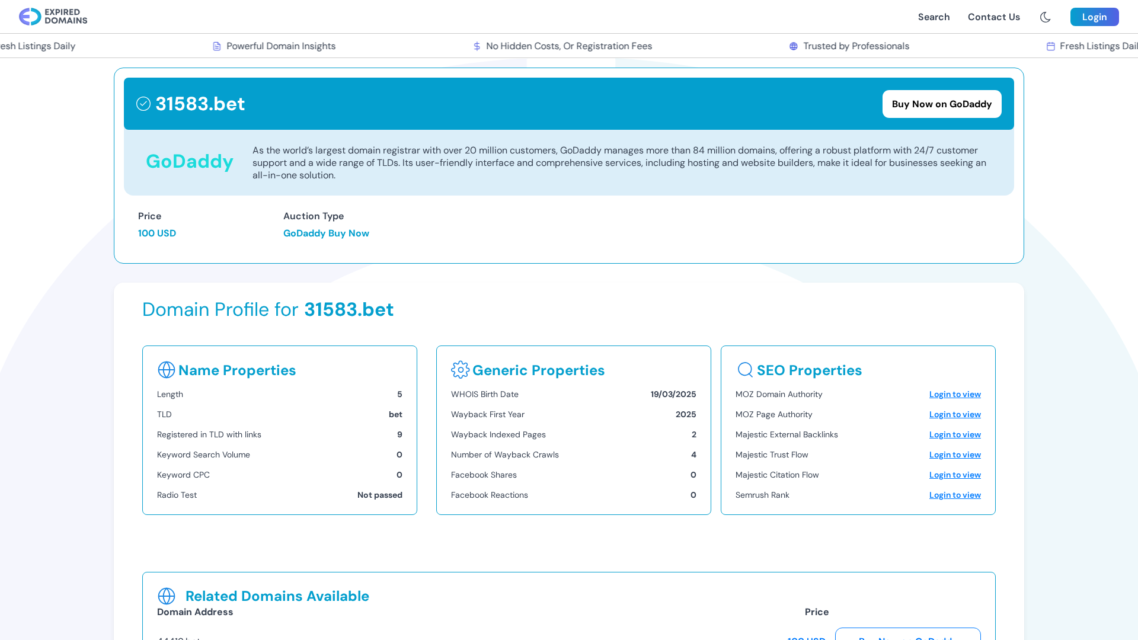Click the Trusted by Professionals ticker text
Viewport: 1138px width, 640px height.
tap(856, 46)
